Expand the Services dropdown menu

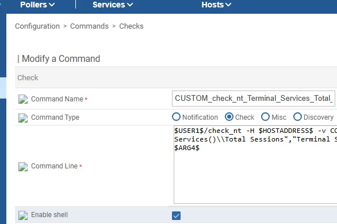point(113,5)
